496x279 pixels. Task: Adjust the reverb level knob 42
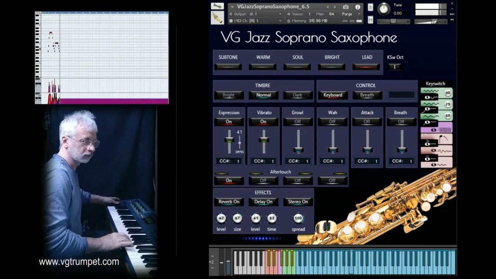coord(221,218)
